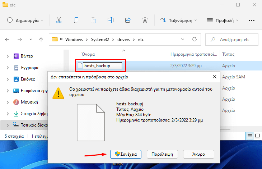Image resolution: width=262 pixels, height=169 pixels.
Task: Expand the Μουσική tree item
Action: pos(8,102)
